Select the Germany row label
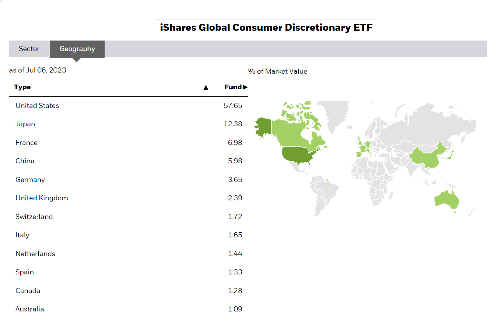The height and width of the screenshot is (320, 488). tap(30, 180)
